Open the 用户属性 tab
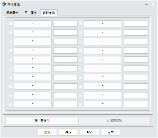The height and width of the screenshot is (138, 158). 31,13
